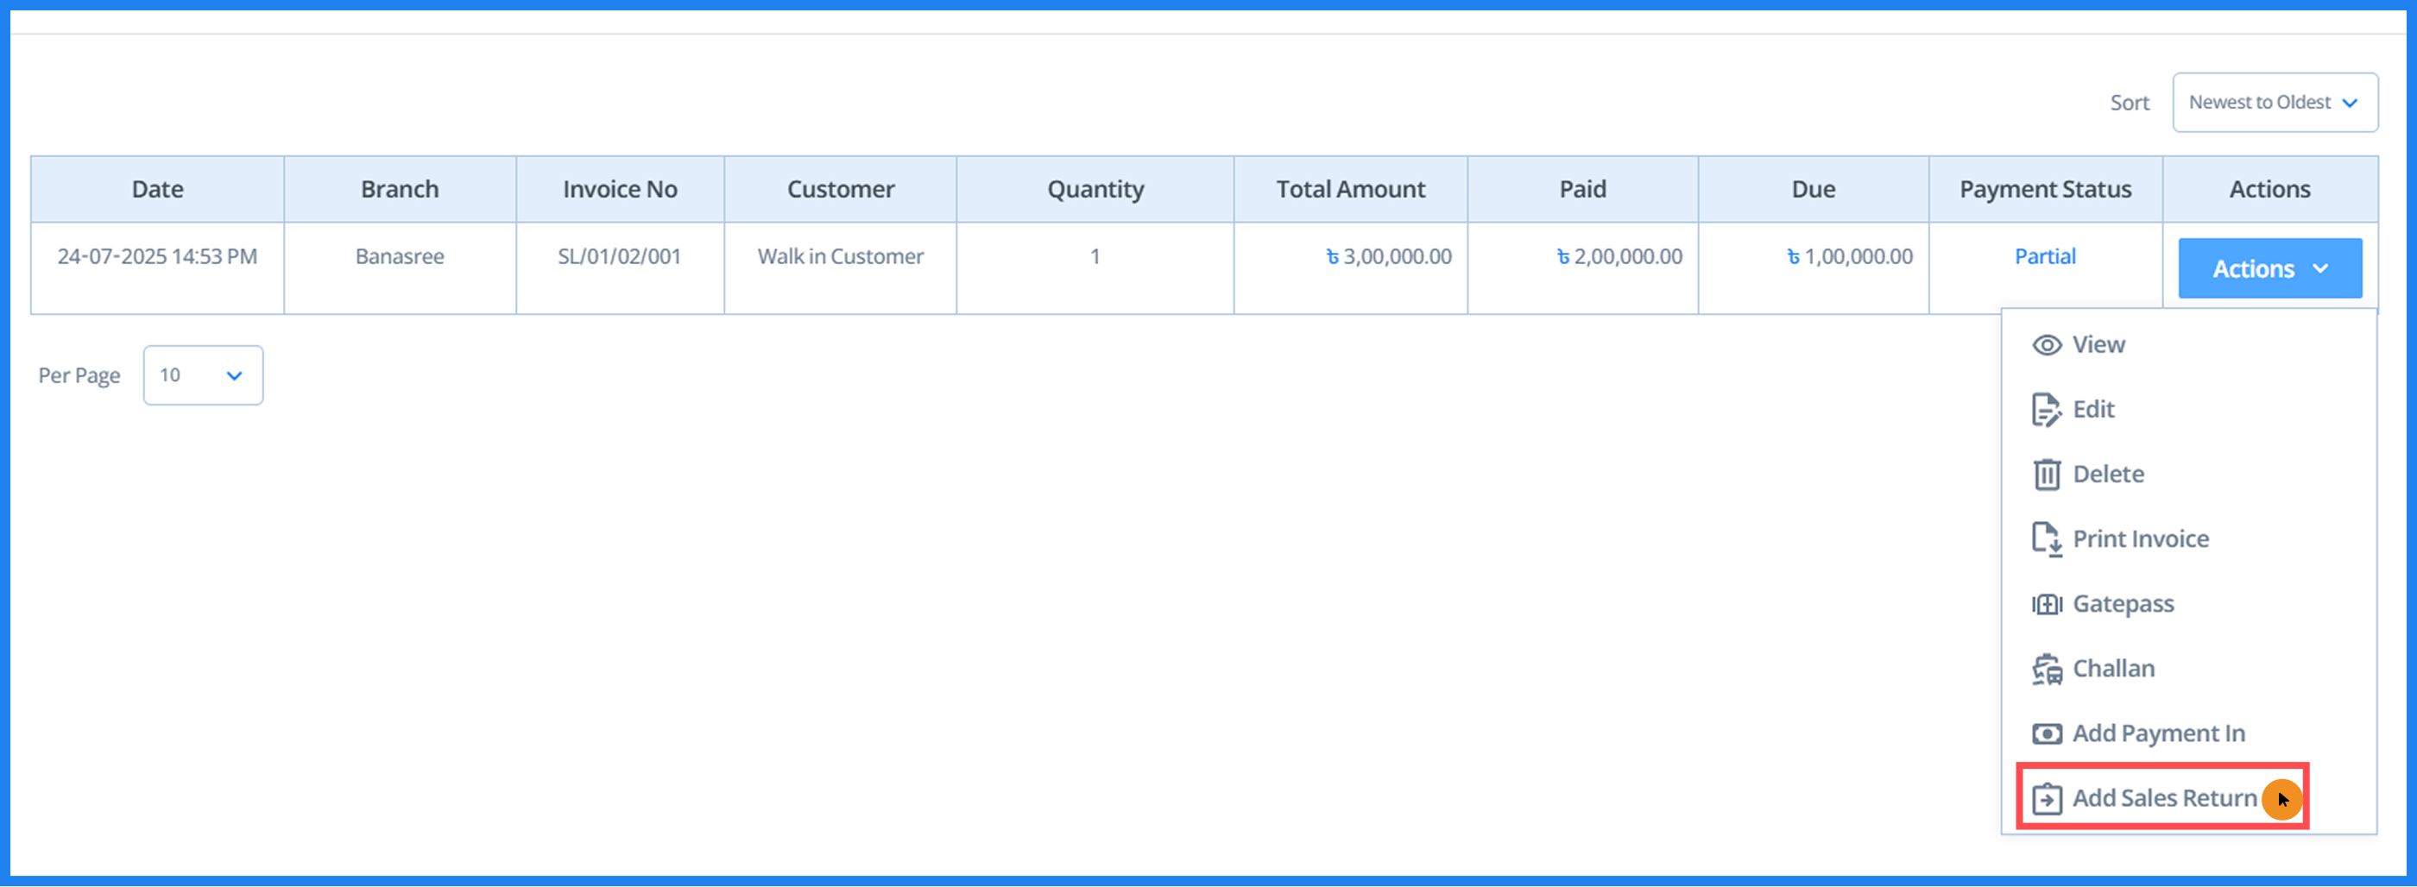Click the Partial payment status link
Image resolution: width=2417 pixels, height=887 pixels.
(x=2044, y=256)
